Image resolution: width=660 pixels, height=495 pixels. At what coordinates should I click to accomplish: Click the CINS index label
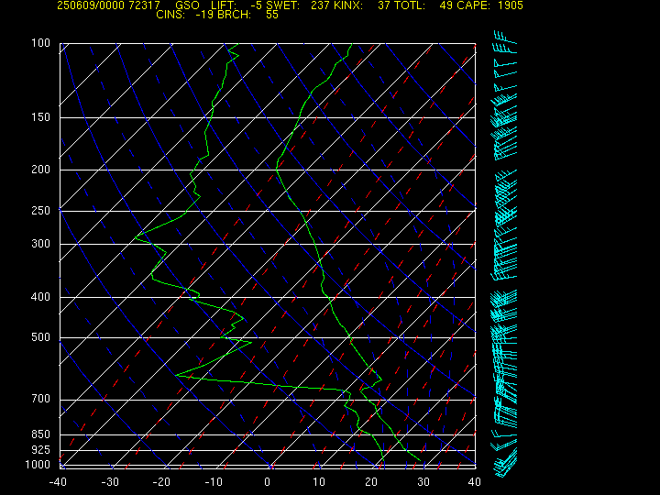click(x=170, y=15)
